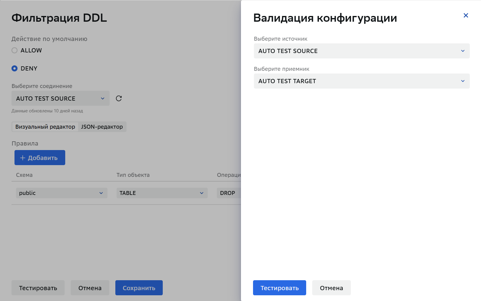Open the Выберите источник dropdown
Viewport: 481px width, 301px height.
(x=362, y=51)
